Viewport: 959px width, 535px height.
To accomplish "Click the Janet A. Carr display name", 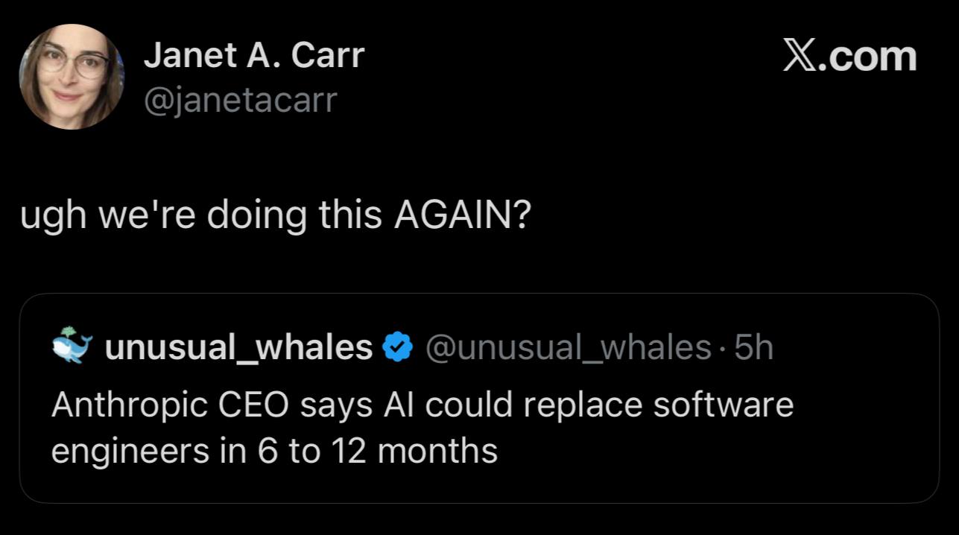I will click(253, 55).
